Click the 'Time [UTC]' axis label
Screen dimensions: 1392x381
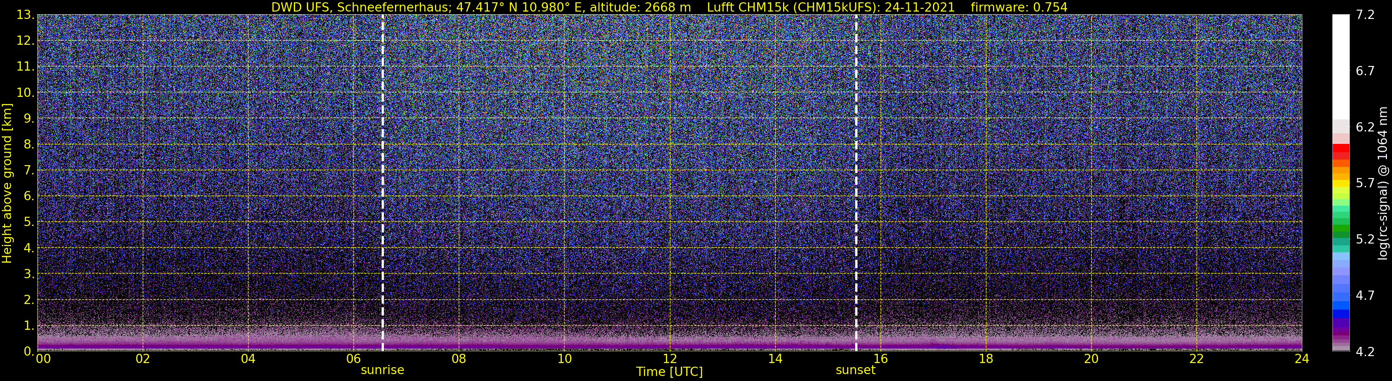(669, 372)
